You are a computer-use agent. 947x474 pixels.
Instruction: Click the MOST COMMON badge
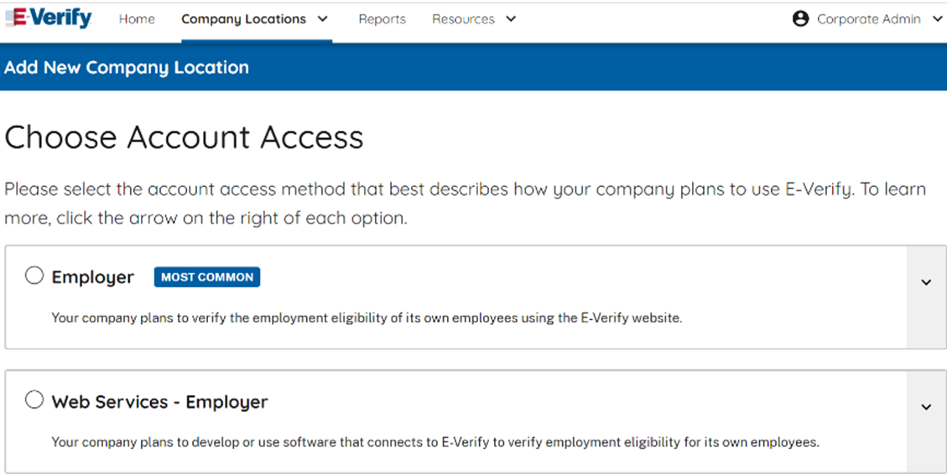tap(207, 277)
